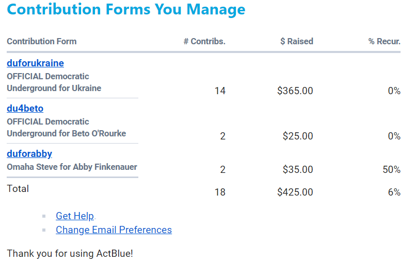Click the $ Raised column header
The height and width of the screenshot is (264, 415).
tap(296, 42)
